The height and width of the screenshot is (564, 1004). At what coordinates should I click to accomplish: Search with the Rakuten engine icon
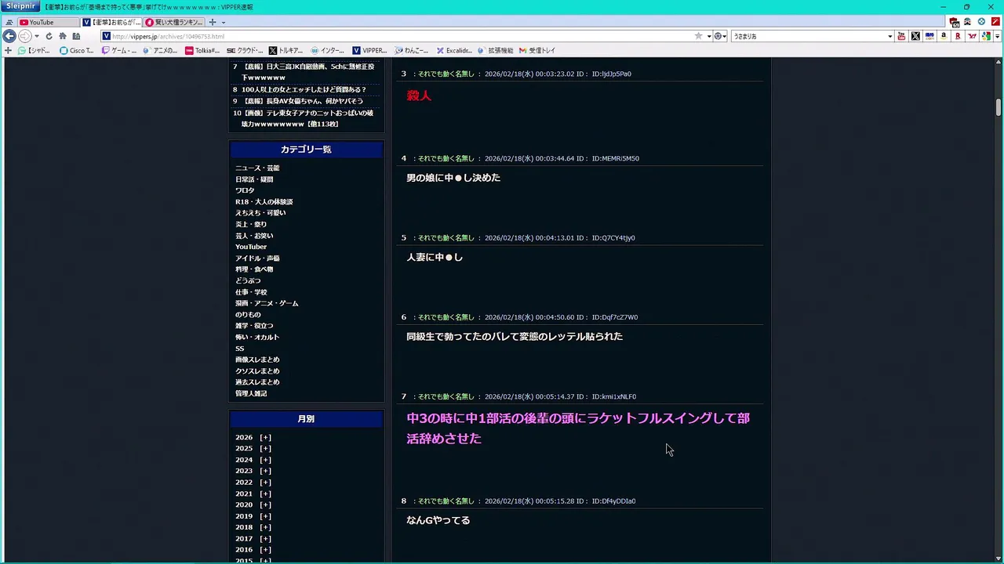point(958,36)
